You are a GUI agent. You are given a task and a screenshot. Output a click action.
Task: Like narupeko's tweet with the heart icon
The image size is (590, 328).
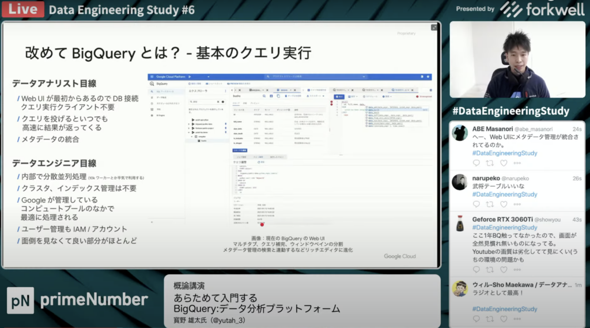tap(504, 204)
